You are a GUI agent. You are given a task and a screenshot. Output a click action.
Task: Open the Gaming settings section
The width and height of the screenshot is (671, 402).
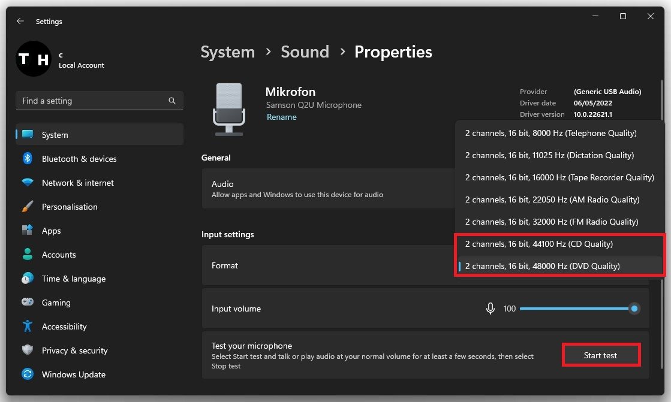56,303
